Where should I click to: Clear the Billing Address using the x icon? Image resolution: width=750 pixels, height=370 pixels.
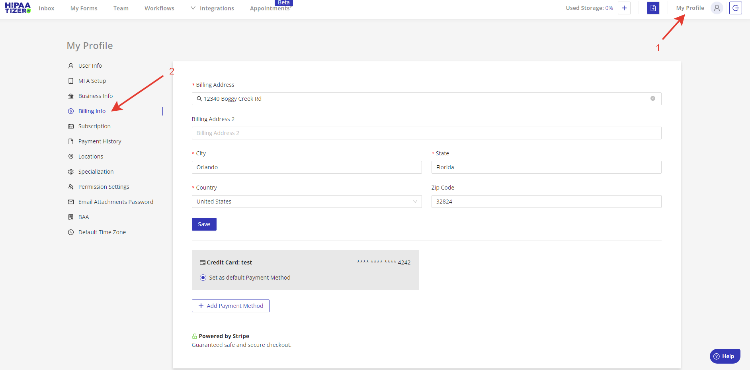pos(653,98)
